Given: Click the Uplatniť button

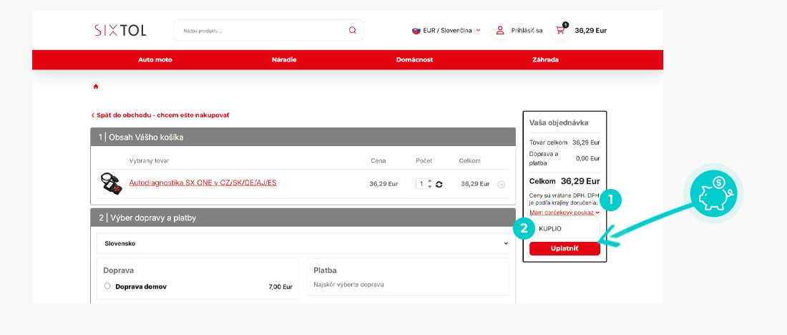Looking at the screenshot, I should pyautogui.click(x=564, y=248).
